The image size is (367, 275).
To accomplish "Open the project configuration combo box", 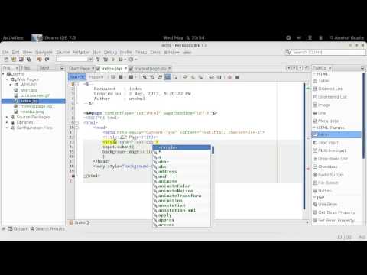I will [74, 60].
